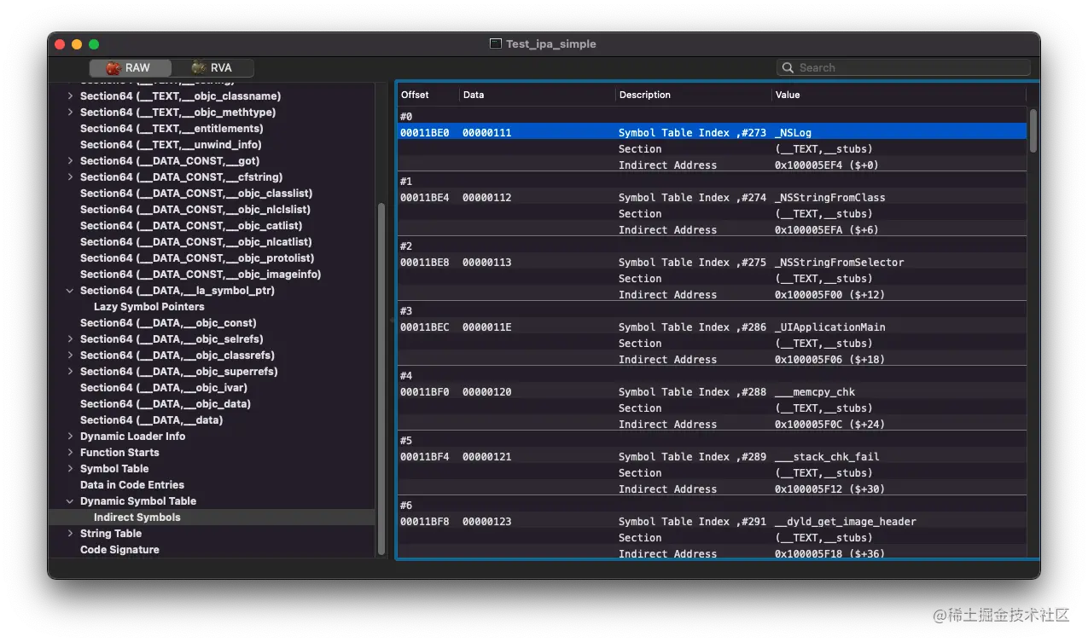This screenshot has width=1088, height=642.
Task: Open Data in Code Entries item
Action: [212, 485]
